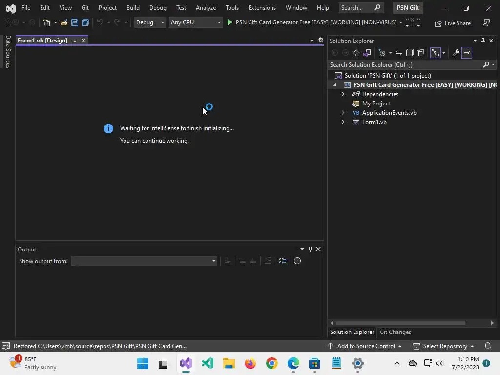Click Sync with Active Document icon
Screen dimensions: 500x375
pos(399,53)
